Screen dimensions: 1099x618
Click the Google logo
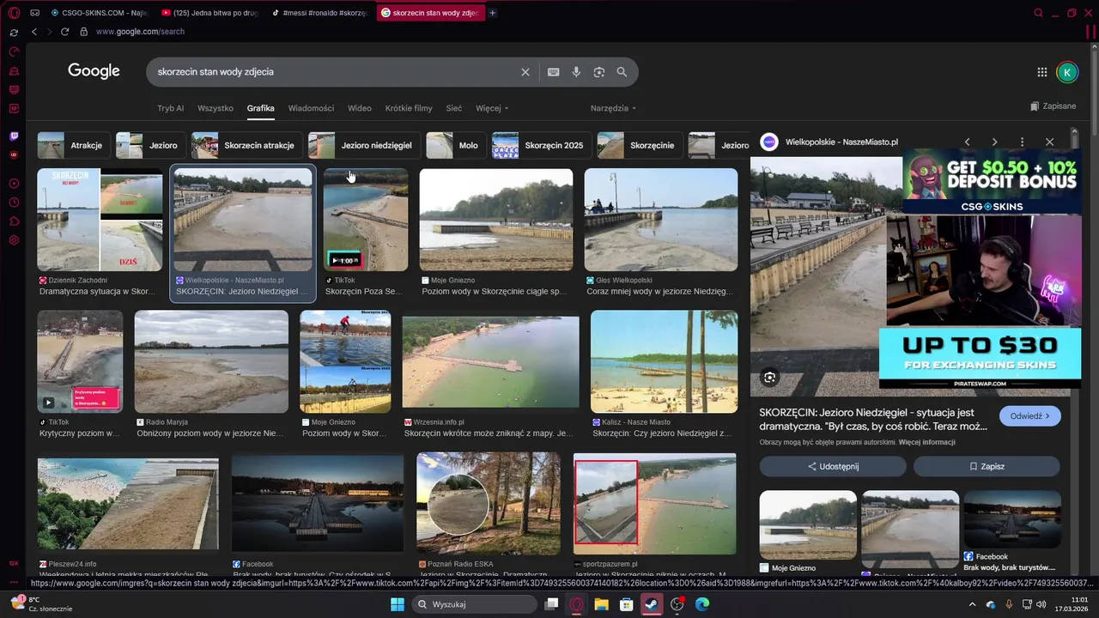click(94, 71)
